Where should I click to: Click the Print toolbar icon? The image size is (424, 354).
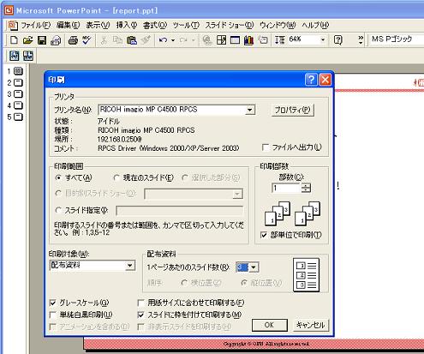(73, 40)
